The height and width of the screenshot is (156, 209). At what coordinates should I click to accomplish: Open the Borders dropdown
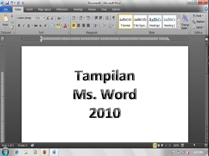tap(113, 25)
